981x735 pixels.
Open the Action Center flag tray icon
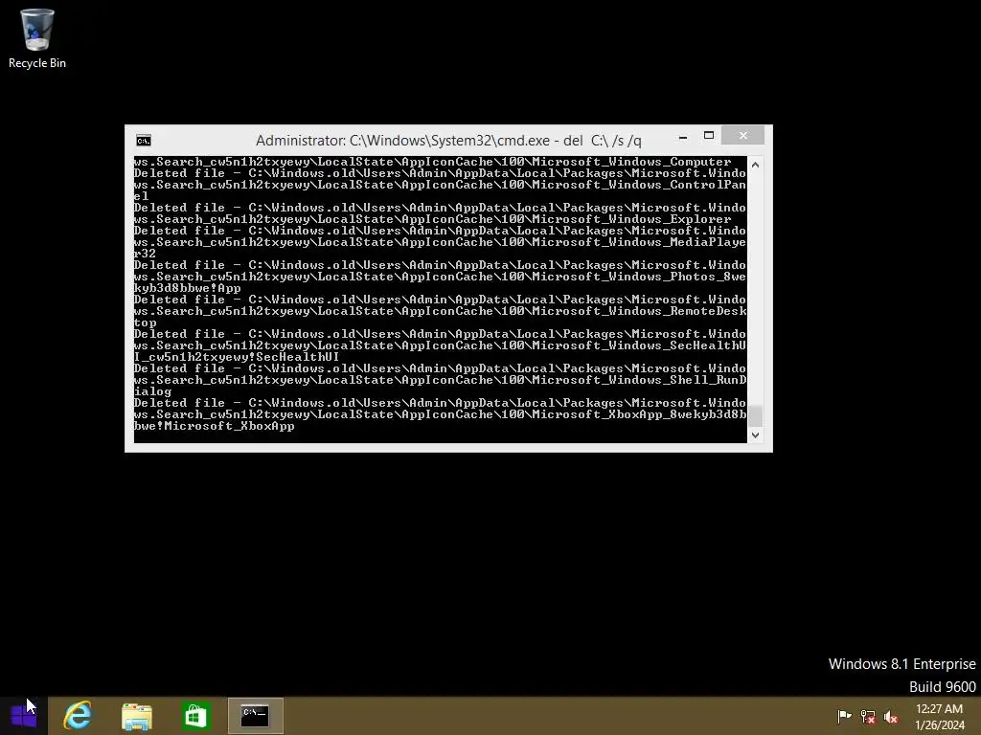[x=844, y=716]
